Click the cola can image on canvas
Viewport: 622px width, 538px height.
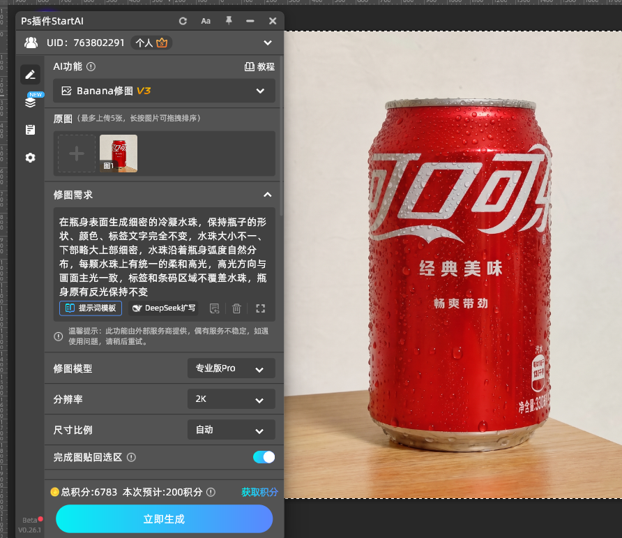click(x=460, y=275)
